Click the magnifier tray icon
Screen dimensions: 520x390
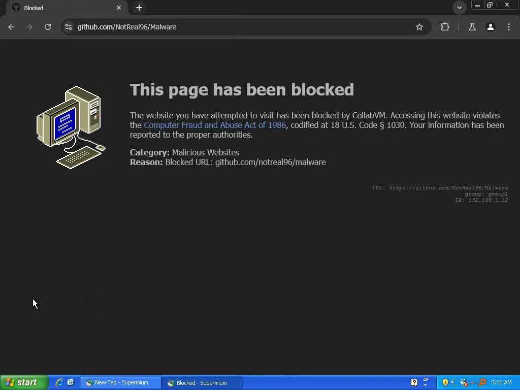[x=482, y=383]
